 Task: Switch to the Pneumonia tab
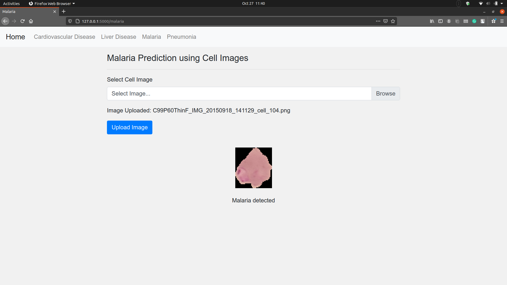181,37
